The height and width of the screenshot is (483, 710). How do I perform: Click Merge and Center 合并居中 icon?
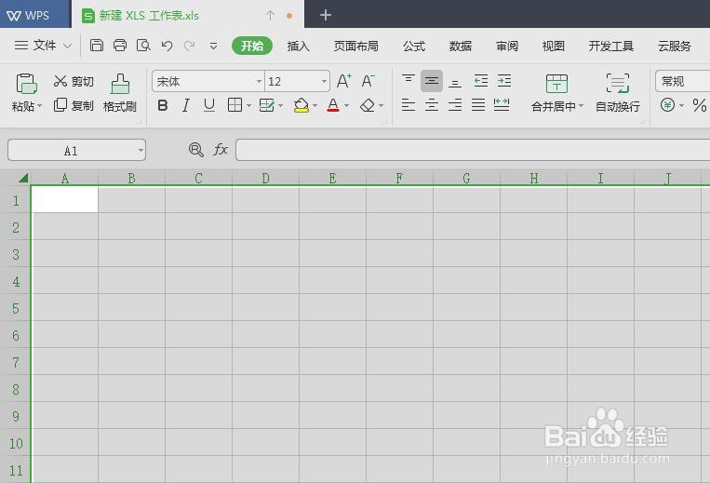click(x=556, y=84)
